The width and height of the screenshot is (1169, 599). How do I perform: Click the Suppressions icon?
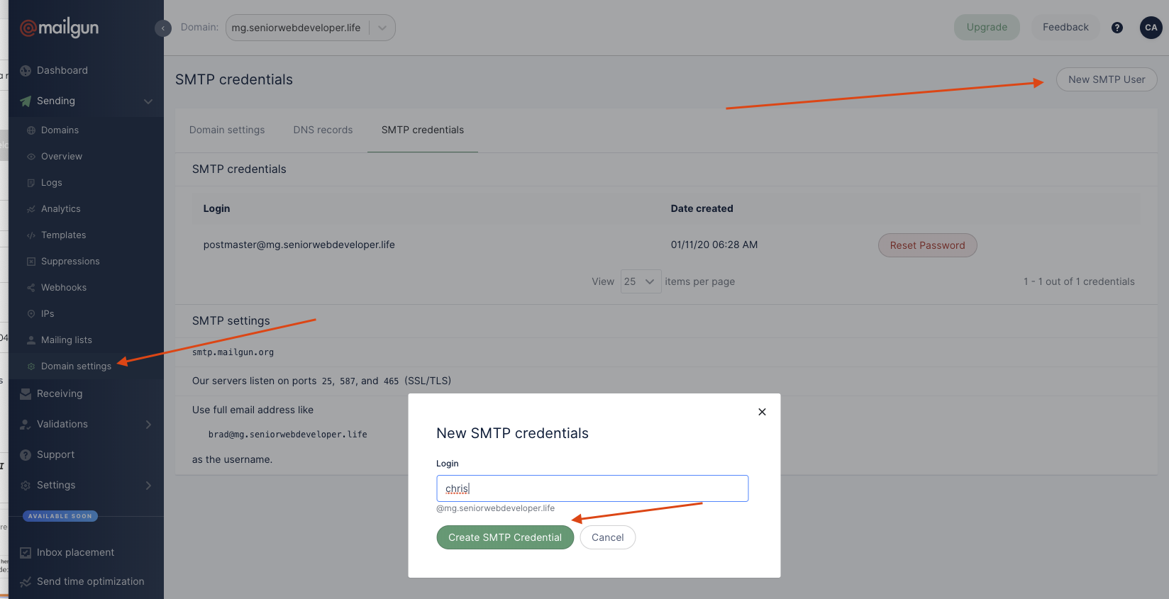31,262
